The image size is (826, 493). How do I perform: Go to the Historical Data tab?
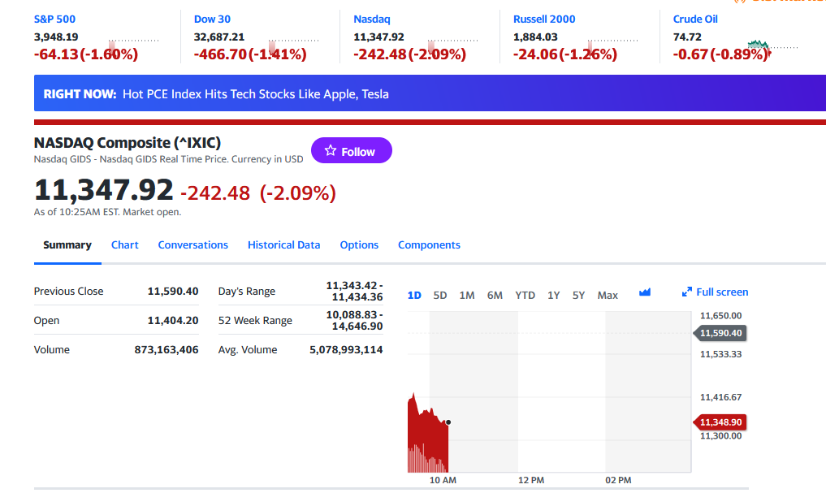(x=284, y=245)
